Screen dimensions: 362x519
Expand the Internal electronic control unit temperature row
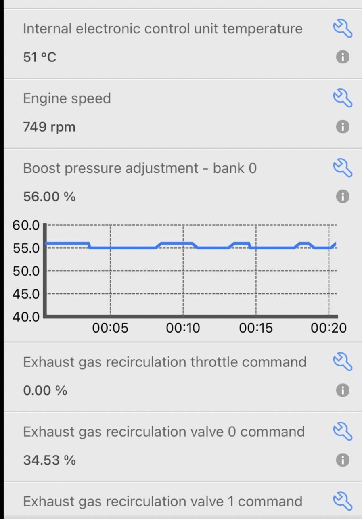(183, 44)
